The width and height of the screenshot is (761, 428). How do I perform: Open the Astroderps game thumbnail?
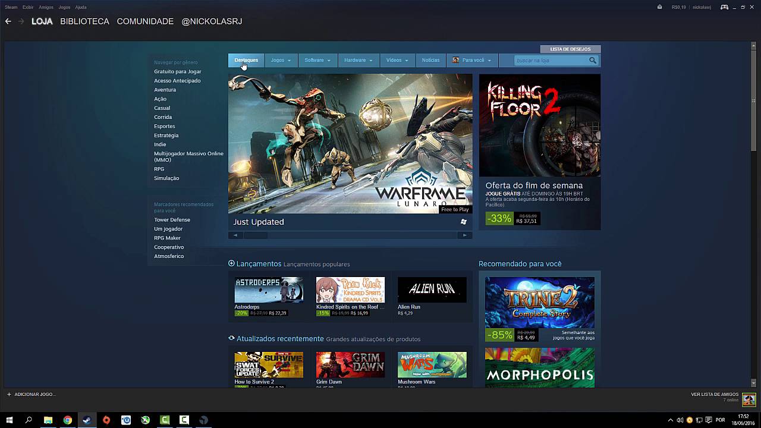click(x=269, y=289)
